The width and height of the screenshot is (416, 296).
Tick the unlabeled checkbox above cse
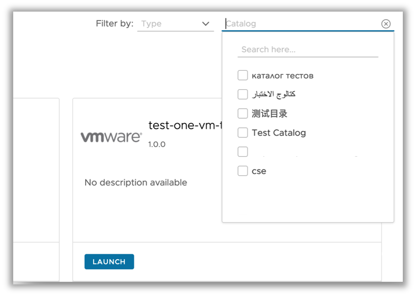click(243, 152)
